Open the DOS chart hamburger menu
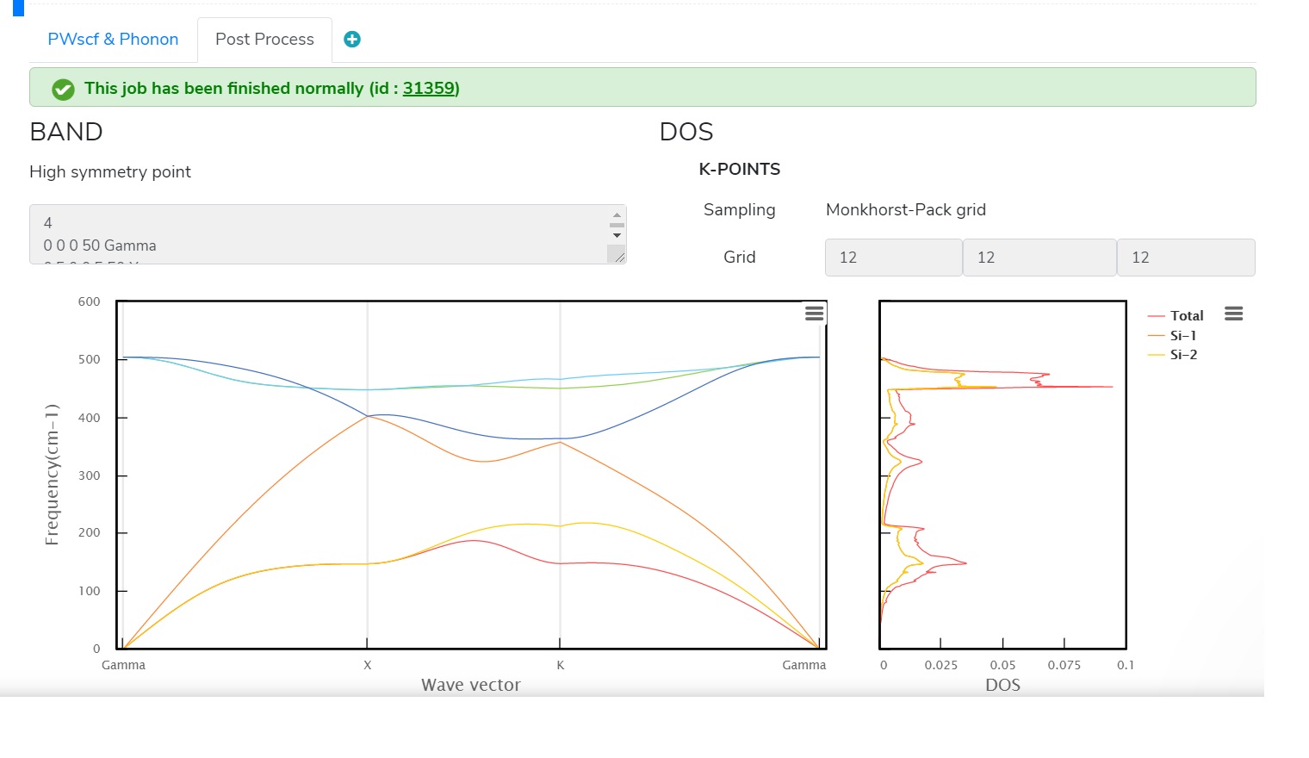The width and height of the screenshot is (1309, 758). point(1233,314)
